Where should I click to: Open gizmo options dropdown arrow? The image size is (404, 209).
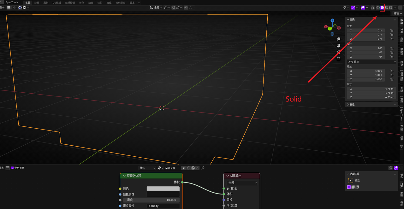[x=357, y=8]
